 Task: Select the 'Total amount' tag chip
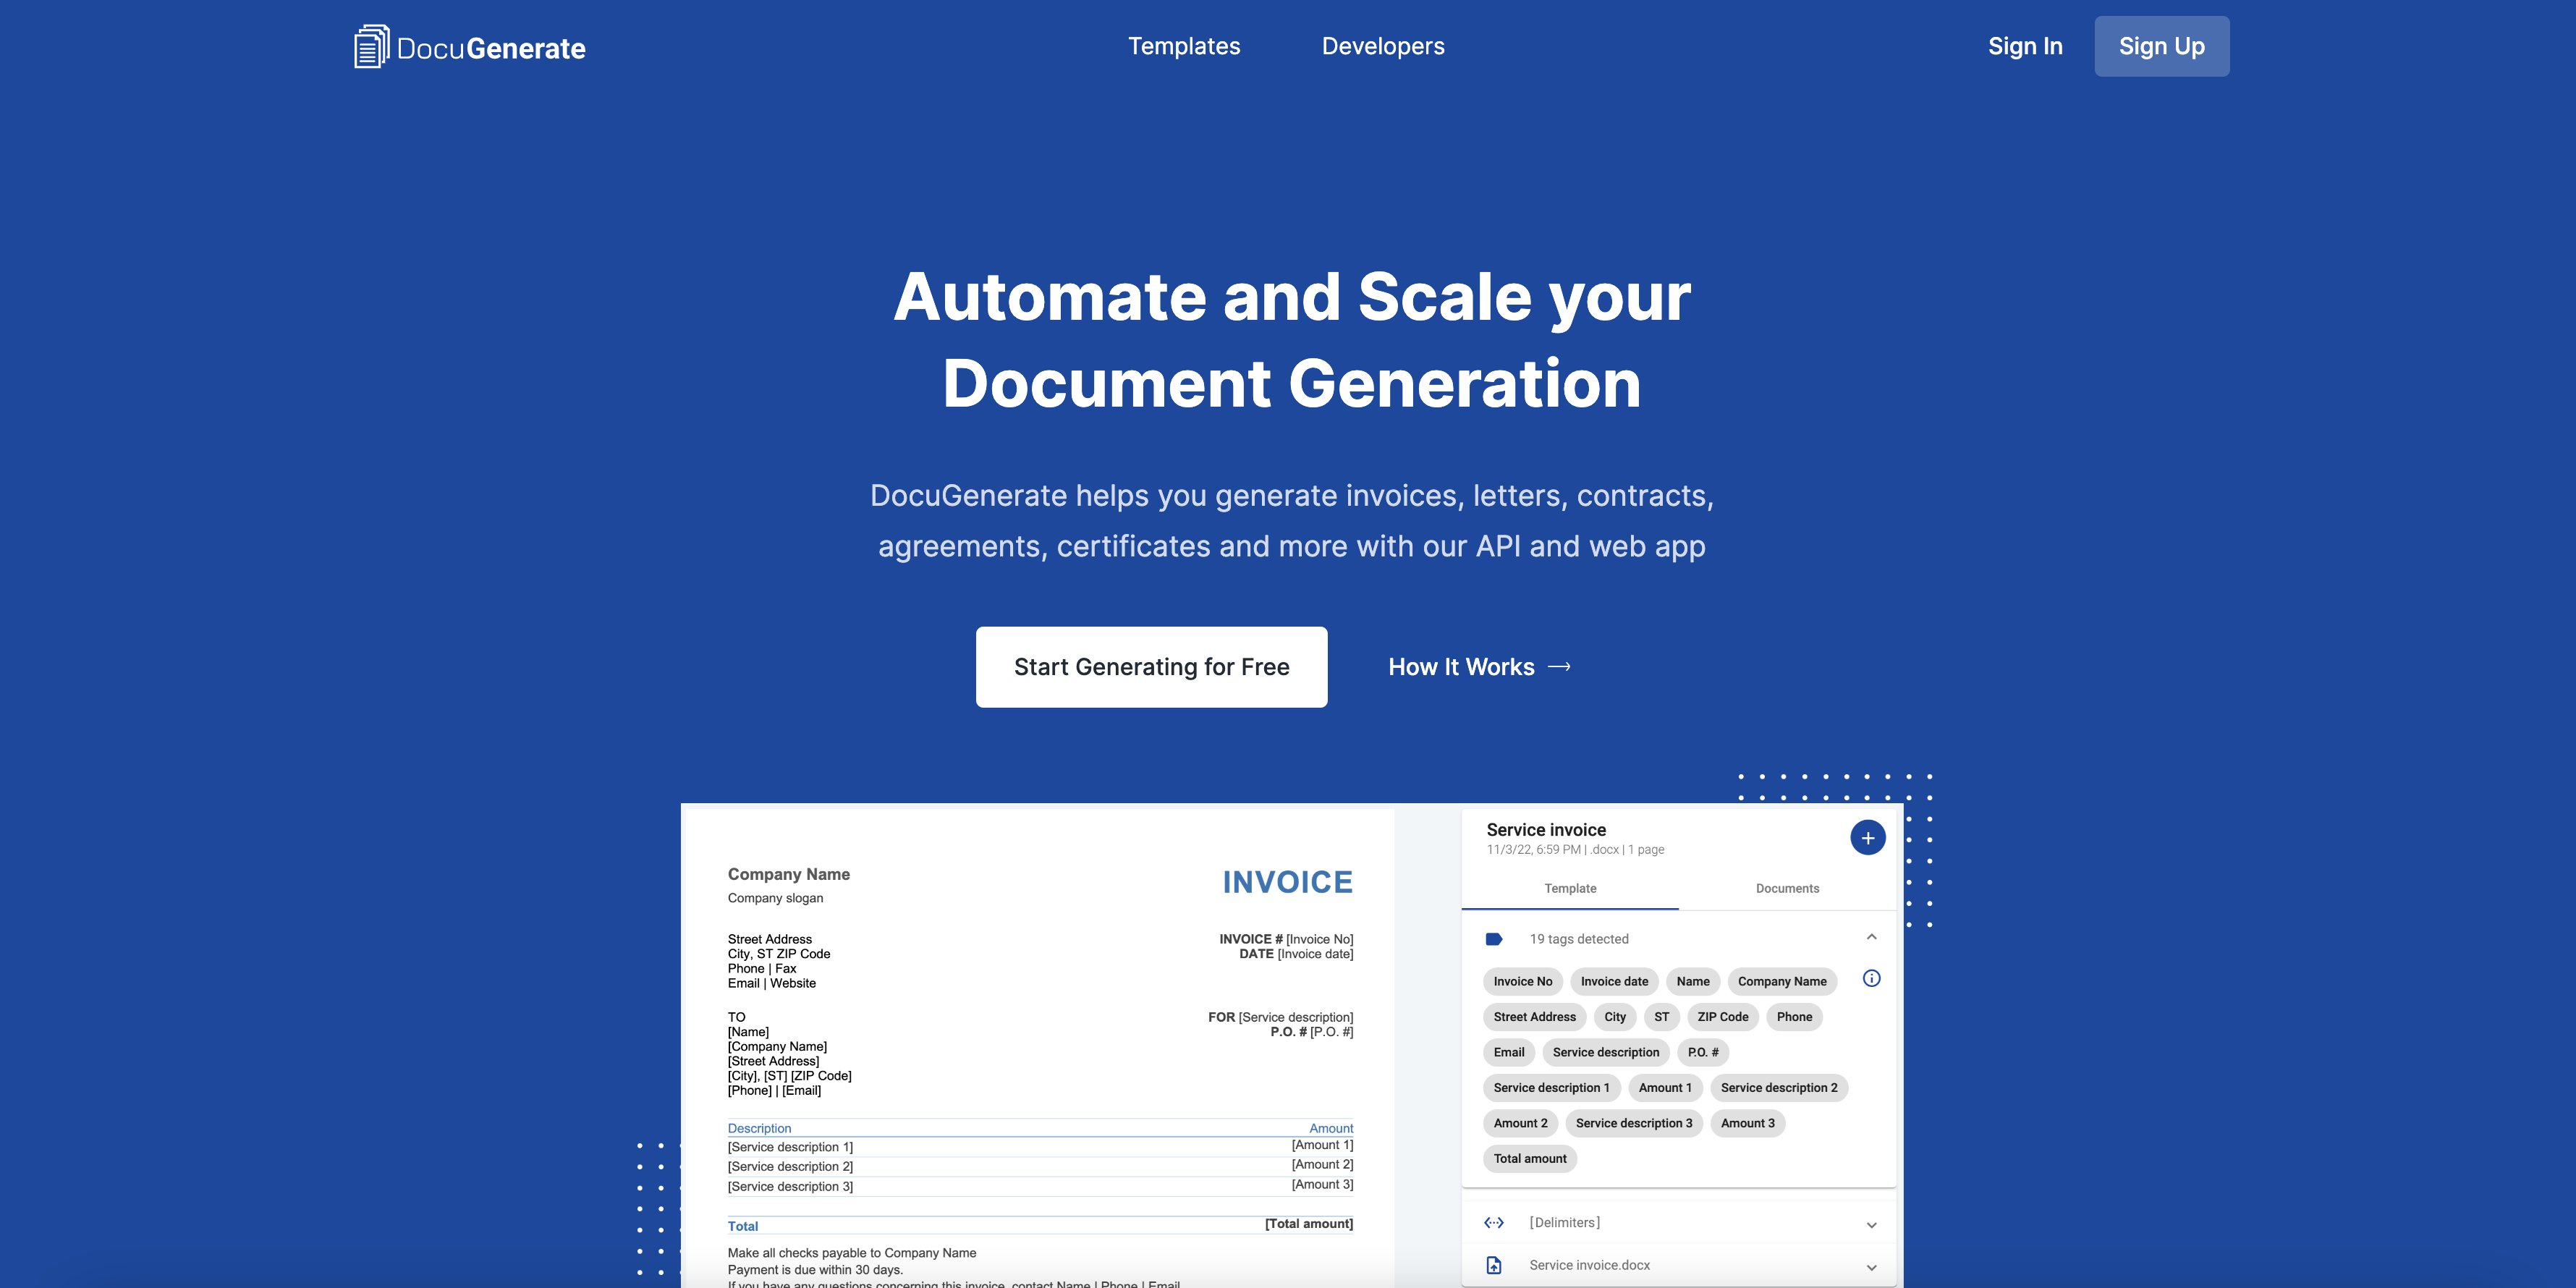pos(1530,1158)
